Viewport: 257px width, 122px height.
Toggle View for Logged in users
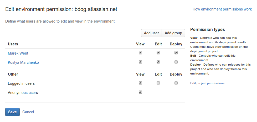point(140,83)
